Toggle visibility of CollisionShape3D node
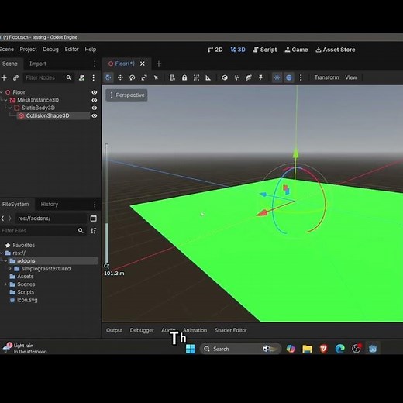403x403 pixels. pyautogui.click(x=95, y=115)
